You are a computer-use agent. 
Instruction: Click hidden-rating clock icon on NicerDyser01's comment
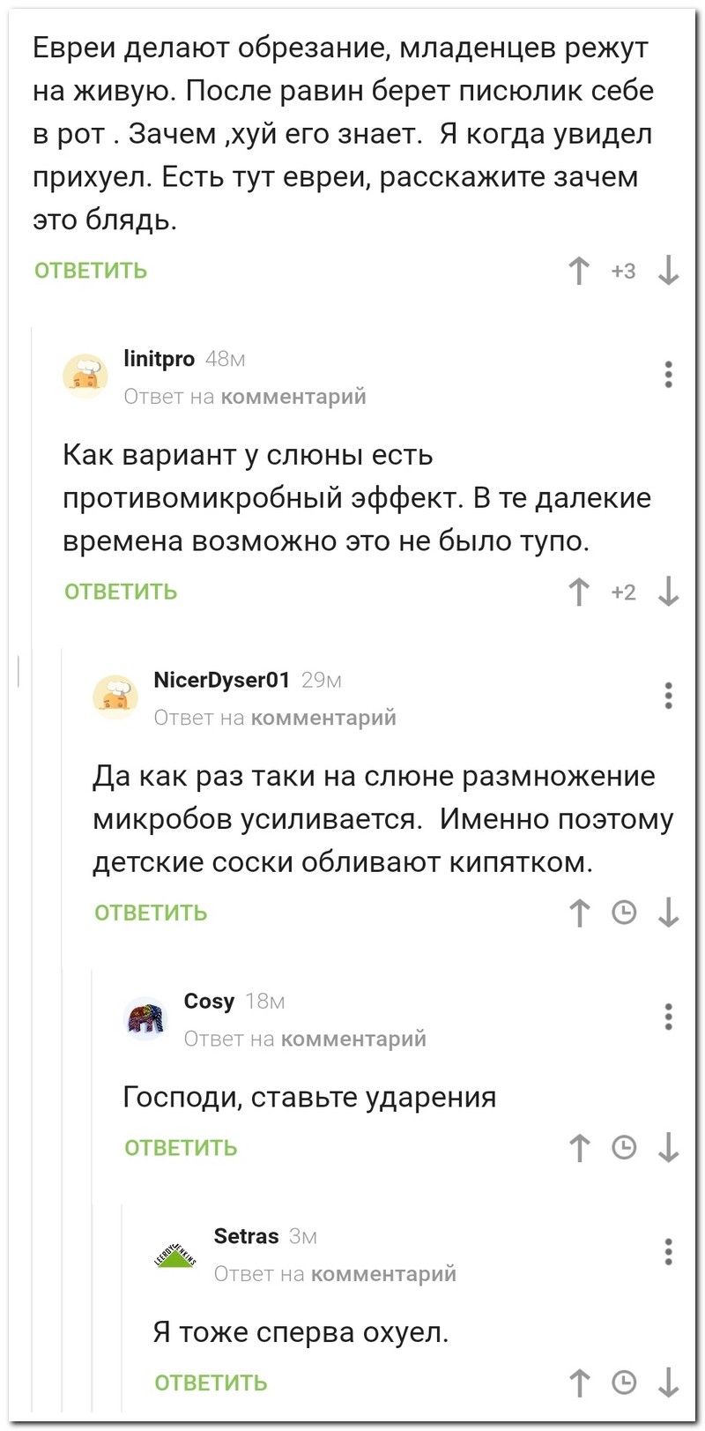[624, 913]
